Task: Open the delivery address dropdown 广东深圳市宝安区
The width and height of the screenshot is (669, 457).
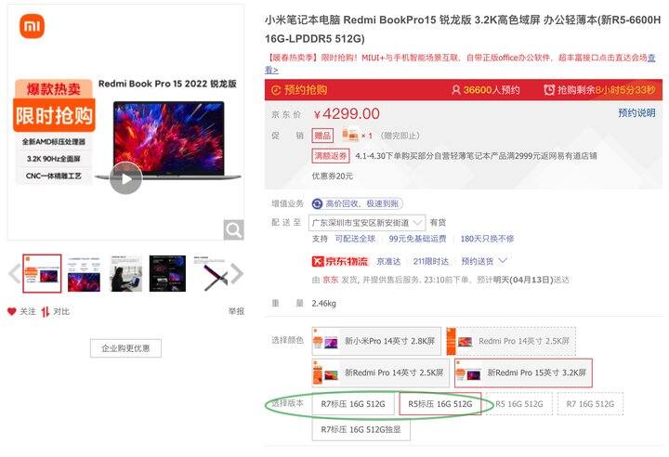Action: click(x=367, y=223)
